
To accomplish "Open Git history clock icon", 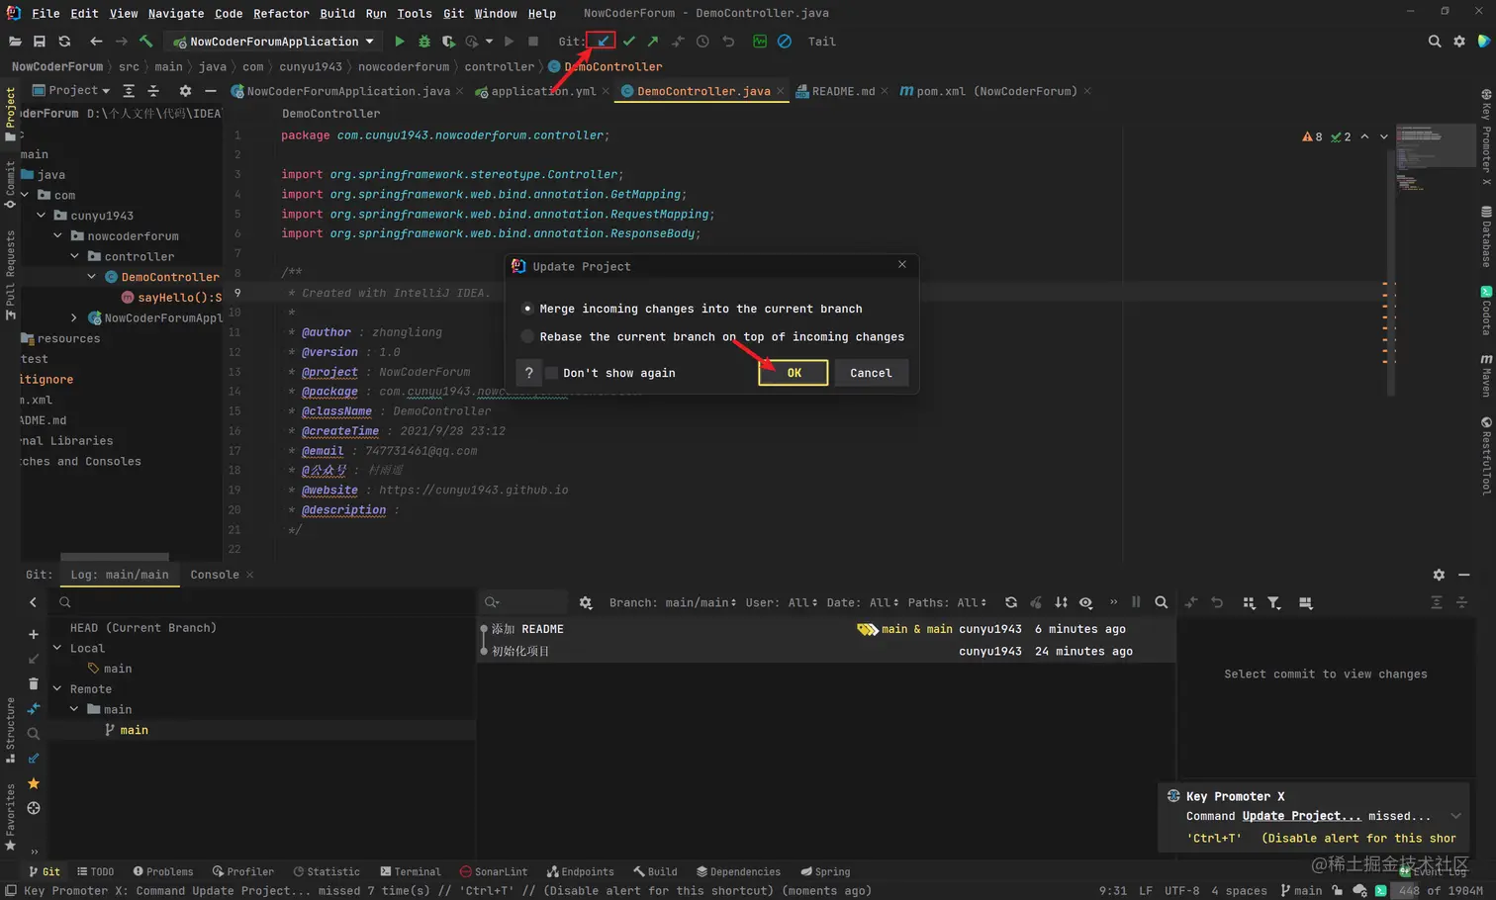I will (x=702, y=42).
